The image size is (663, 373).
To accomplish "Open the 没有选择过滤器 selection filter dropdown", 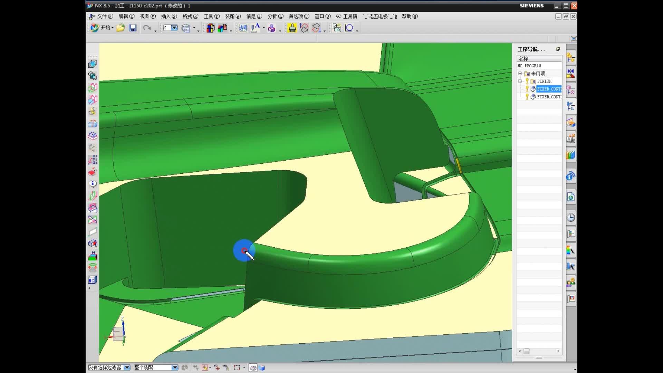I will point(127,367).
